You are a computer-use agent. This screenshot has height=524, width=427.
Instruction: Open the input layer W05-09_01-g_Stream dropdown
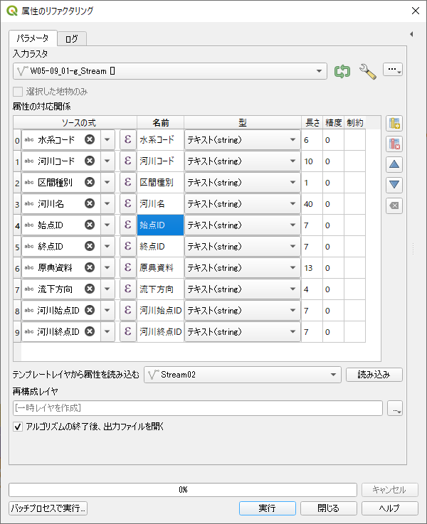(319, 70)
